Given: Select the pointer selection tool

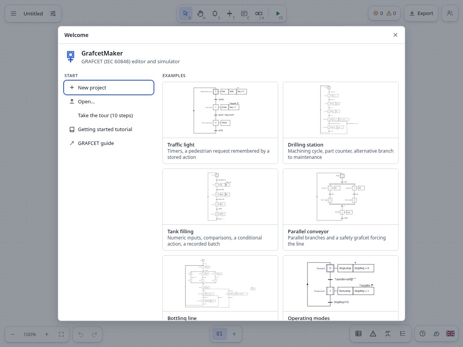Looking at the screenshot, I should (x=186, y=13).
